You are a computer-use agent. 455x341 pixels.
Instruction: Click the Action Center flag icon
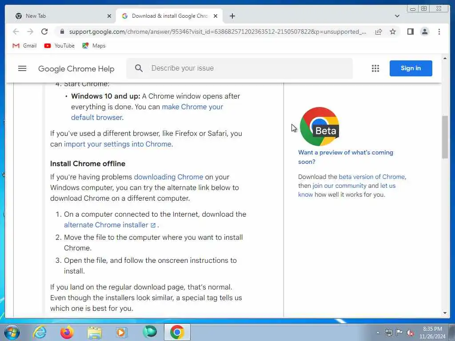coord(399,333)
